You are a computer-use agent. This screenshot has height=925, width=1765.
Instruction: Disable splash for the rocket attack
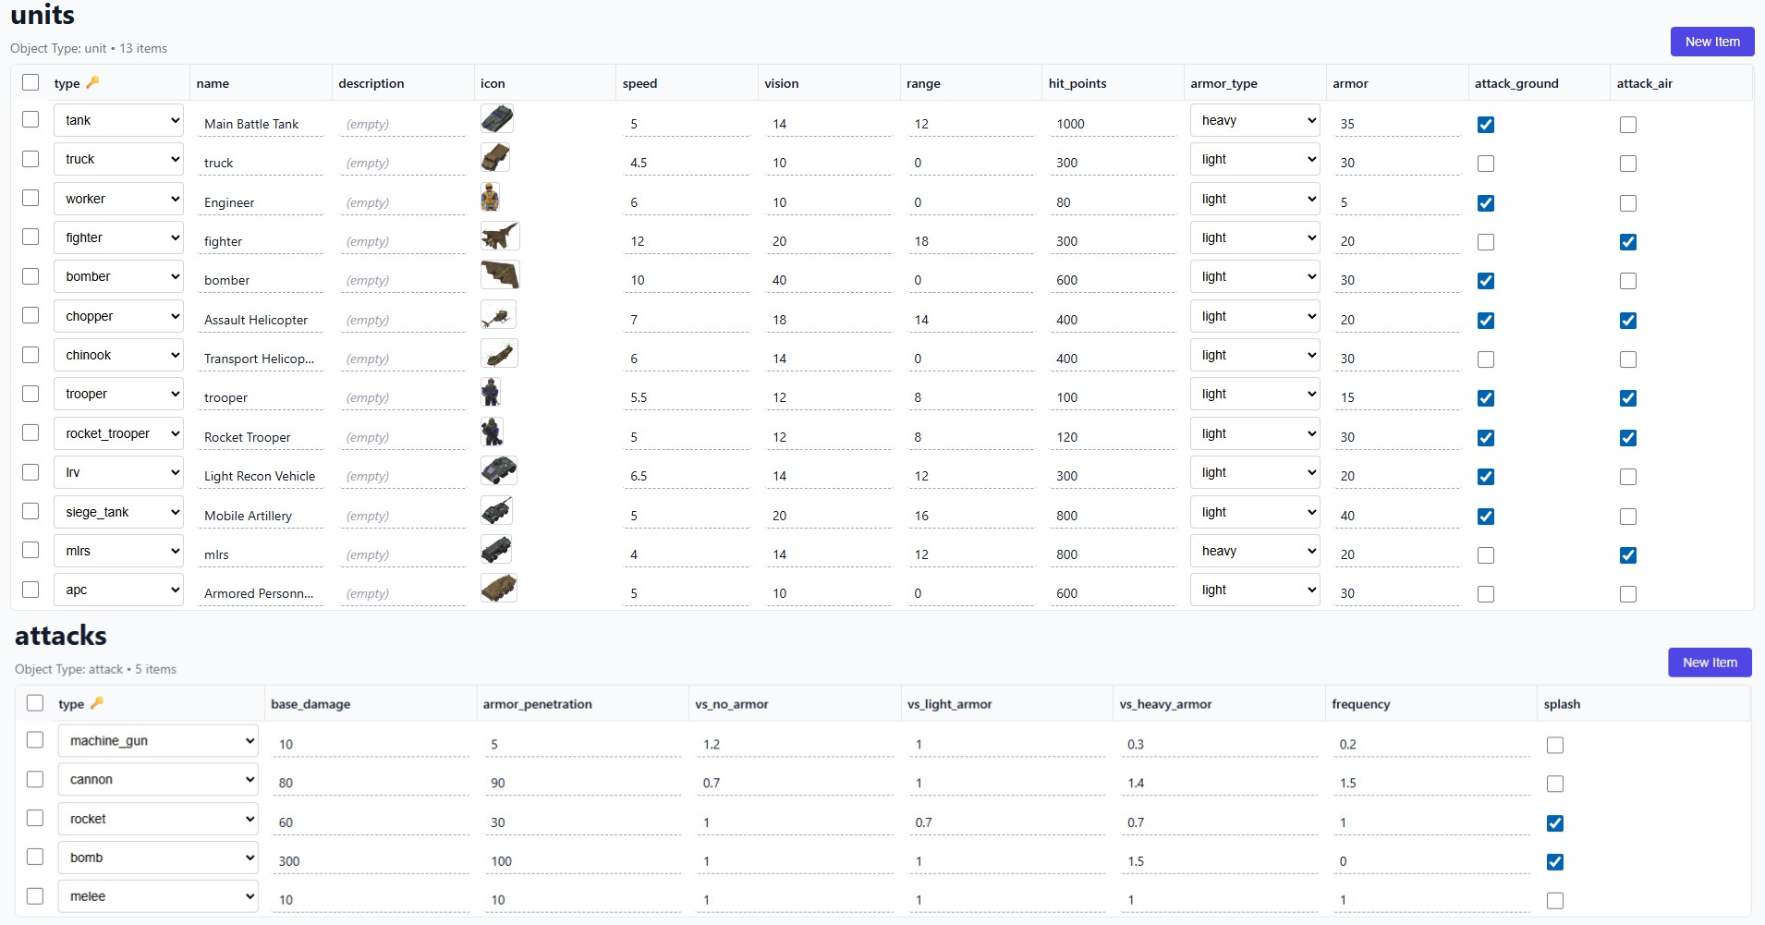(1555, 823)
